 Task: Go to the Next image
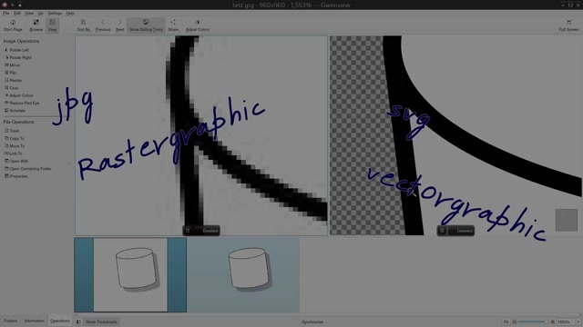(119, 25)
